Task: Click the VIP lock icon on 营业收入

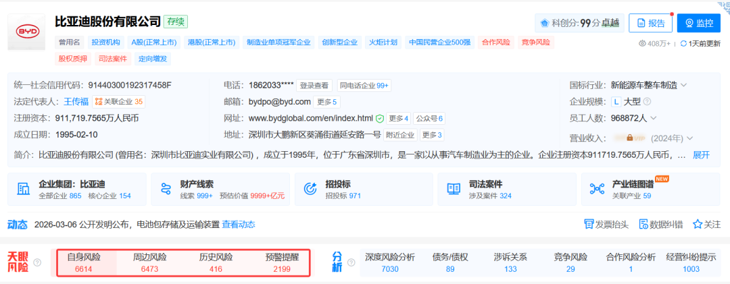Action: [x=629, y=138]
